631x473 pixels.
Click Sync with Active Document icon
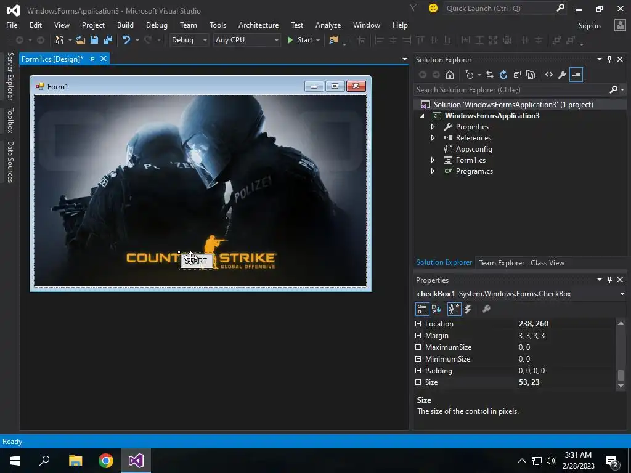click(x=490, y=75)
